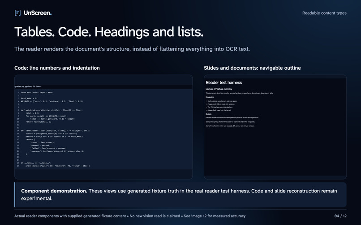Click the 'PASS_MARK = 51' code line

[29, 98]
